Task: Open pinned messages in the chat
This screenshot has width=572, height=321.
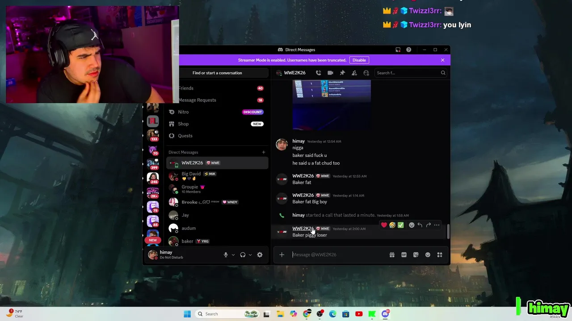Action: pyautogui.click(x=342, y=73)
